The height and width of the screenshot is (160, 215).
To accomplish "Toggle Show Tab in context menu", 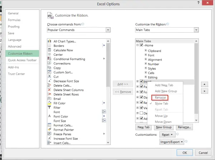I will tap(161, 103).
